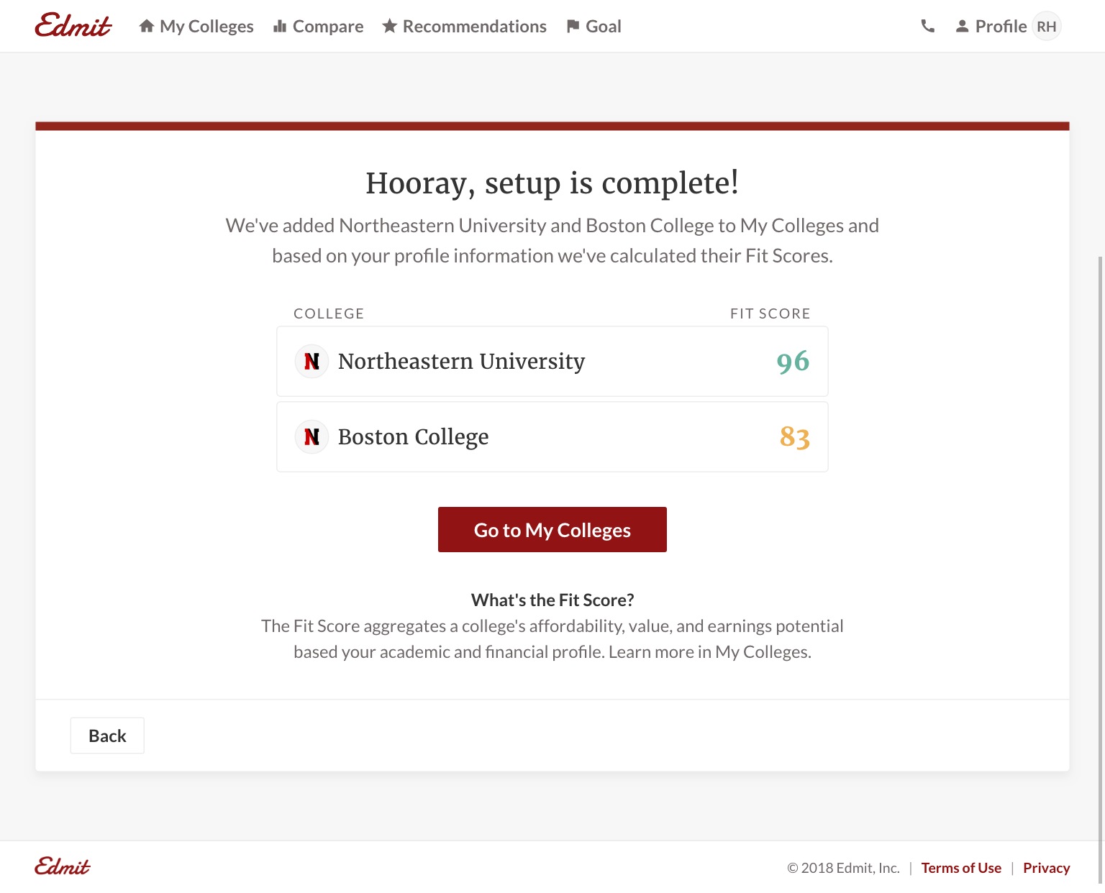Open the Privacy link
This screenshot has height=893, width=1105.
click(x=1047, y=868)
